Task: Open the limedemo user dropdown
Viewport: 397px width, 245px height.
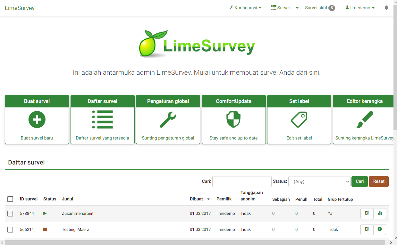Action: pyautogui.click(x=360, y=8)
